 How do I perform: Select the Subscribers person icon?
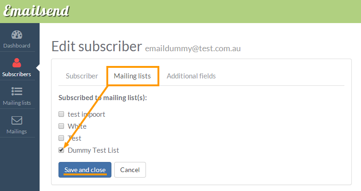pos(17,63)
